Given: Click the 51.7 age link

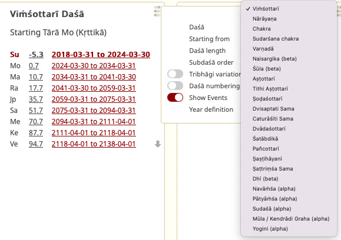Looking at the screenshot, I should (x=36, y=111).
